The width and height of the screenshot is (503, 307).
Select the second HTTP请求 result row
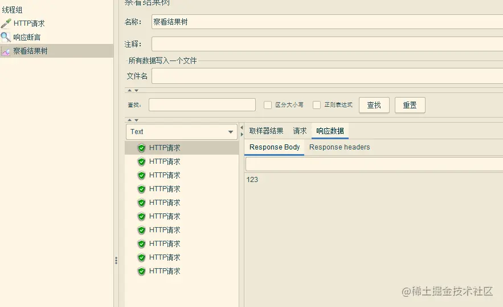click(x=182, y=161)
